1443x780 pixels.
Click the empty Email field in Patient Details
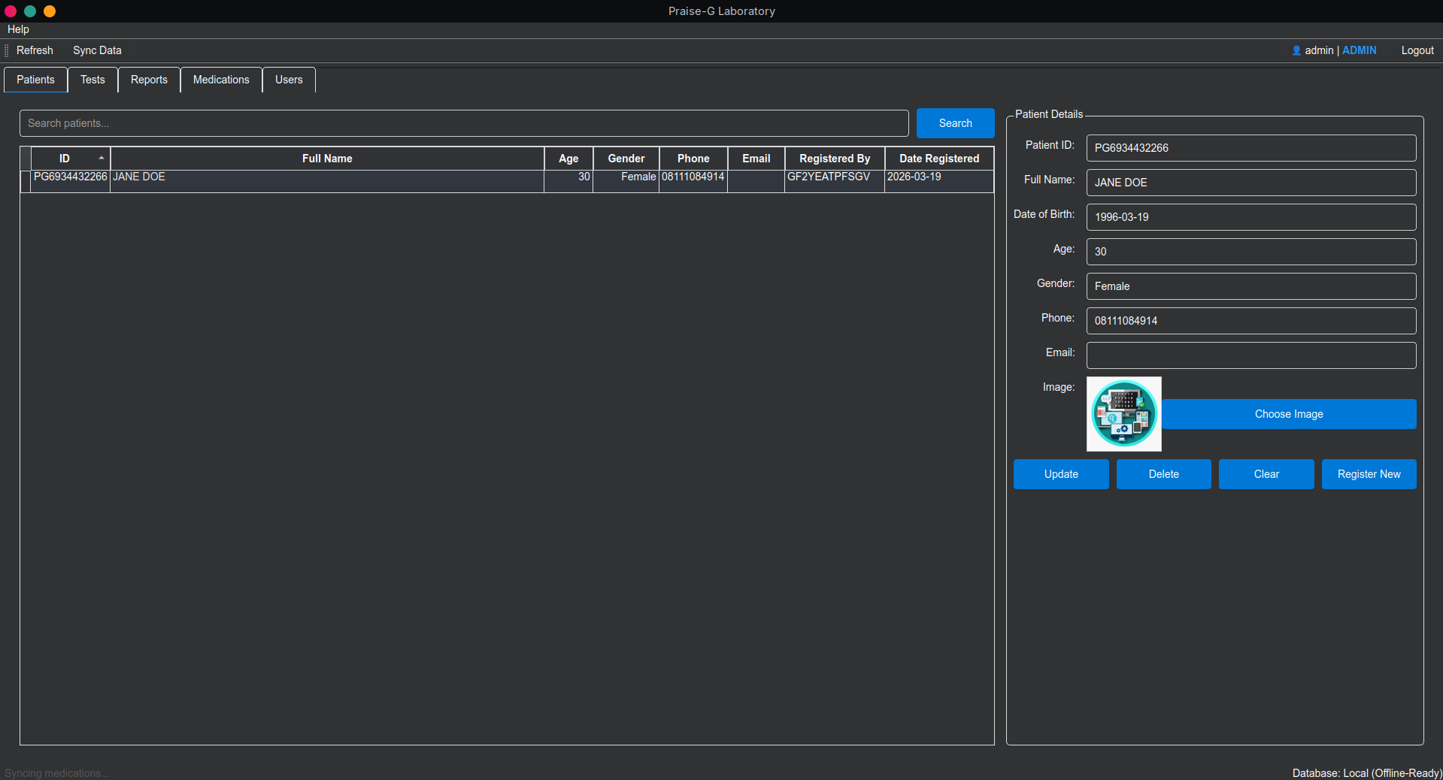[x=1250, y=355]
